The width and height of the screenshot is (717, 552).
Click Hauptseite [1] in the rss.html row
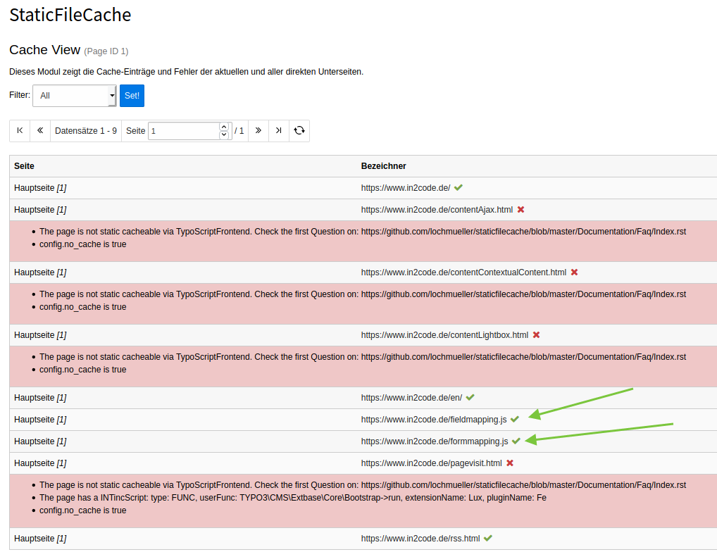pos(40,539)
